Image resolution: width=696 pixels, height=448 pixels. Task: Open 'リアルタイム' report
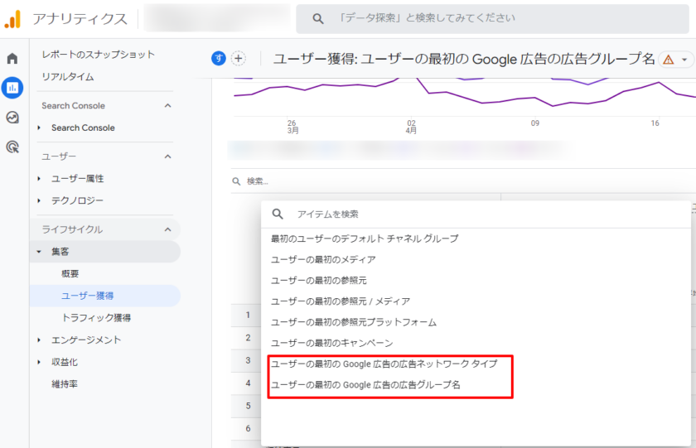click(67, 77)
